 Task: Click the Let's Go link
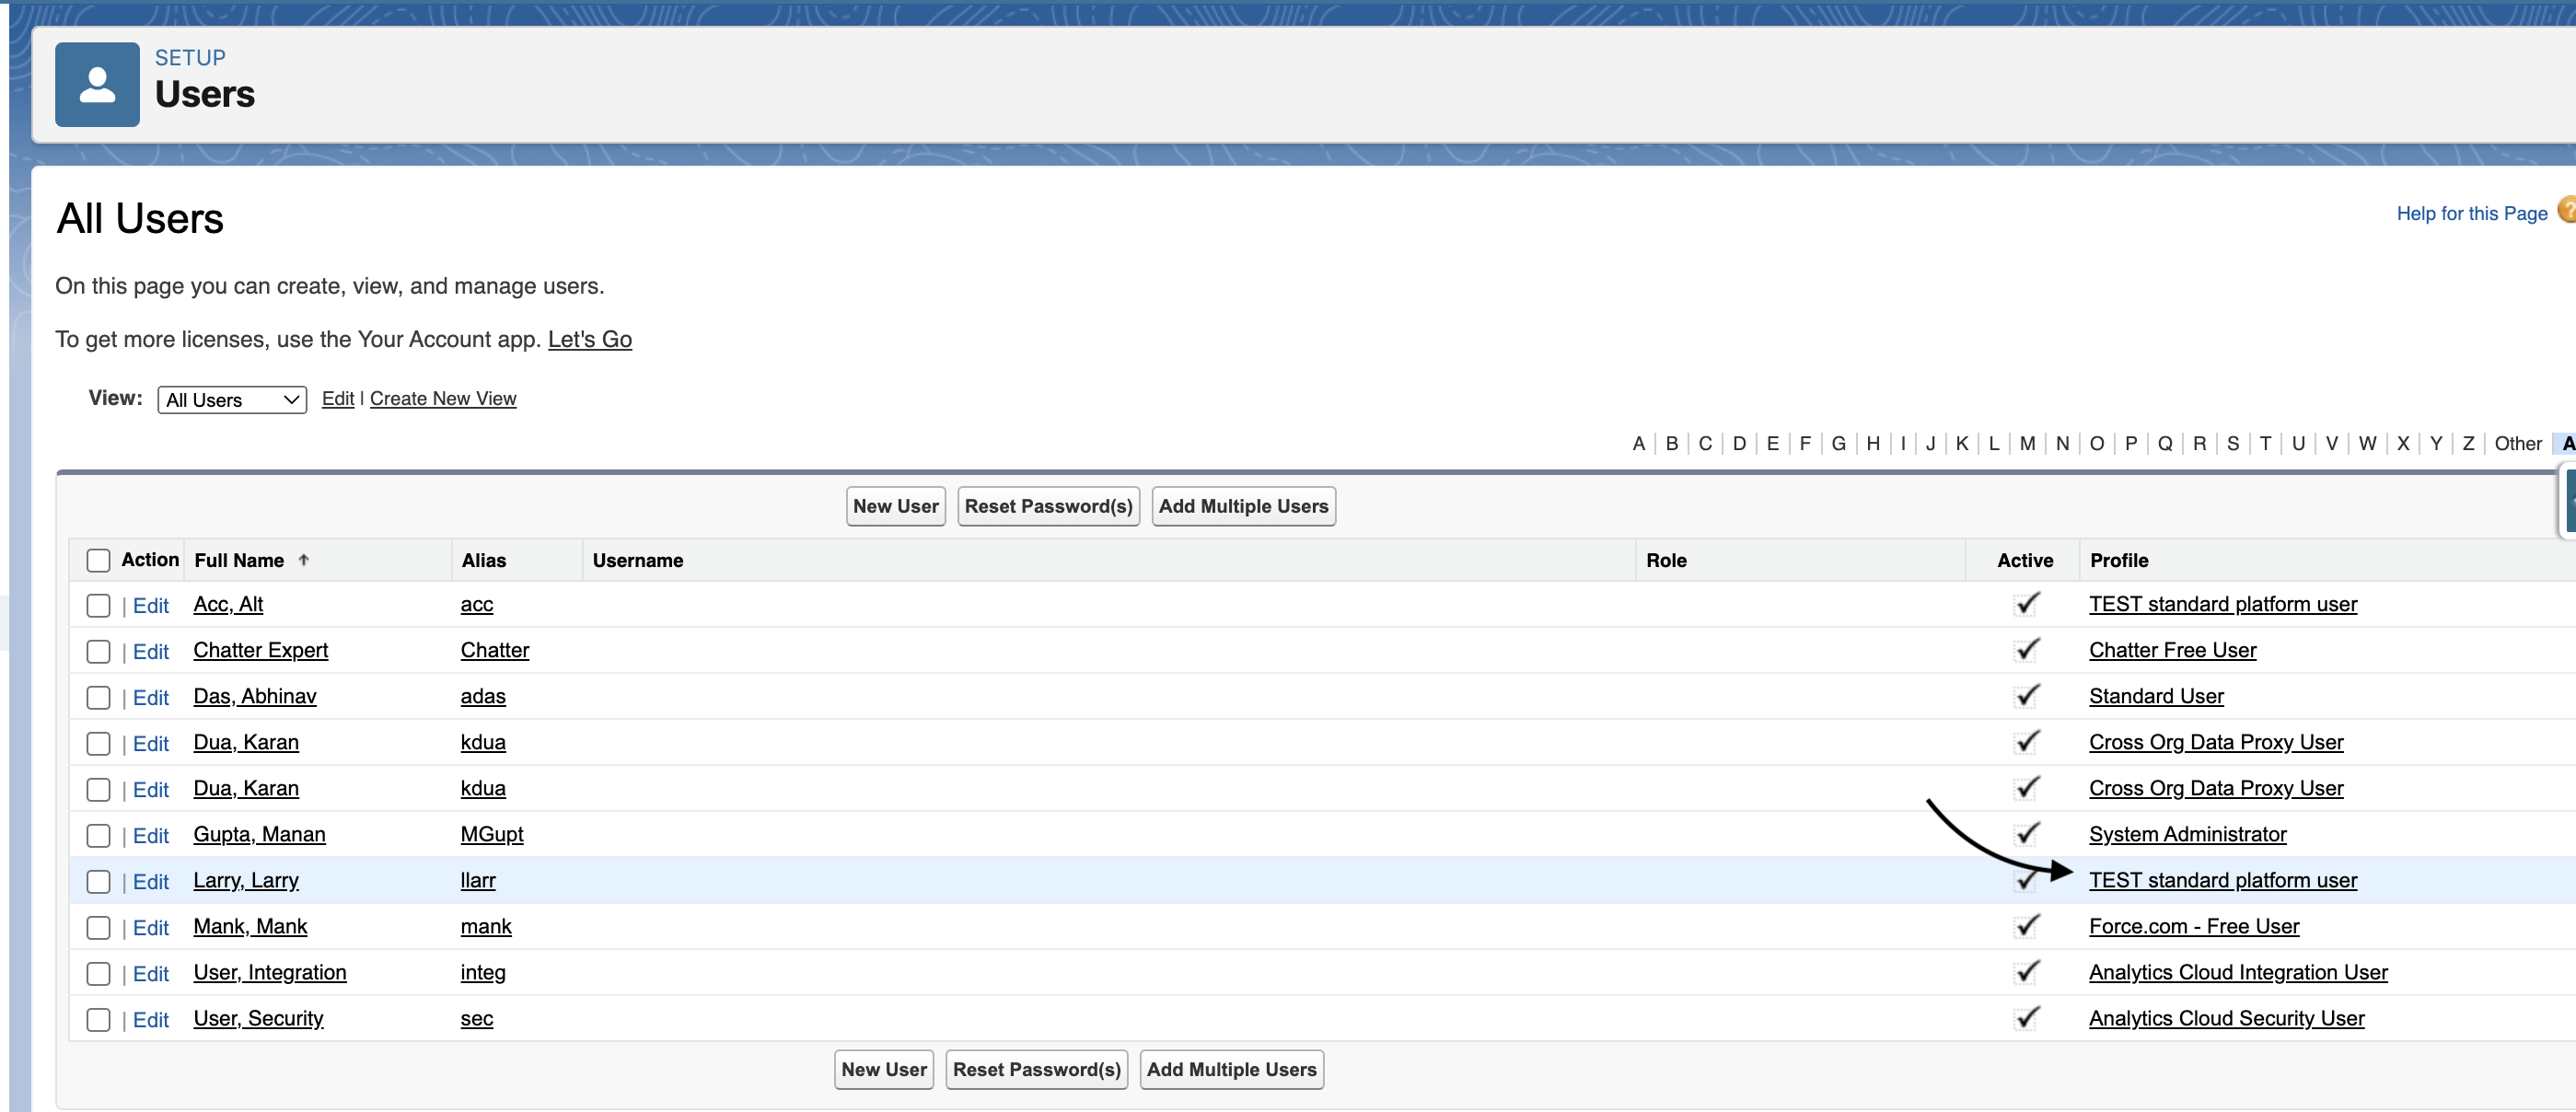click(589, 339)
